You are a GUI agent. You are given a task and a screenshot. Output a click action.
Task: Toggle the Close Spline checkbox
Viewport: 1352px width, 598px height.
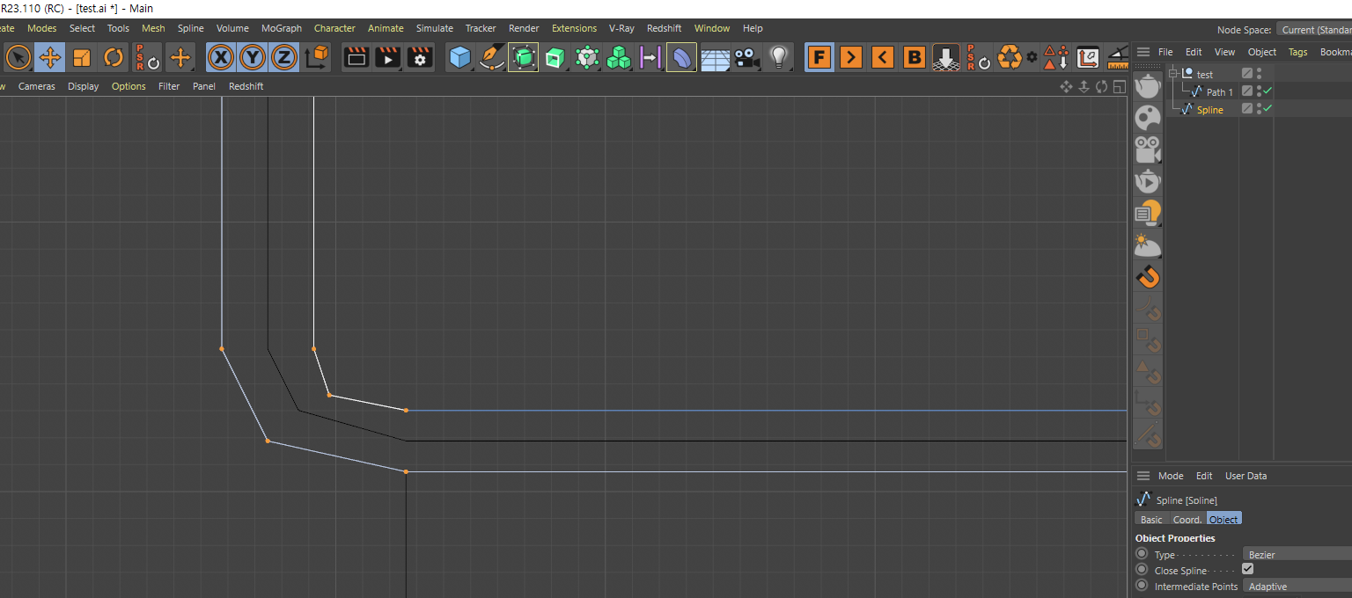pos(1247,569)
